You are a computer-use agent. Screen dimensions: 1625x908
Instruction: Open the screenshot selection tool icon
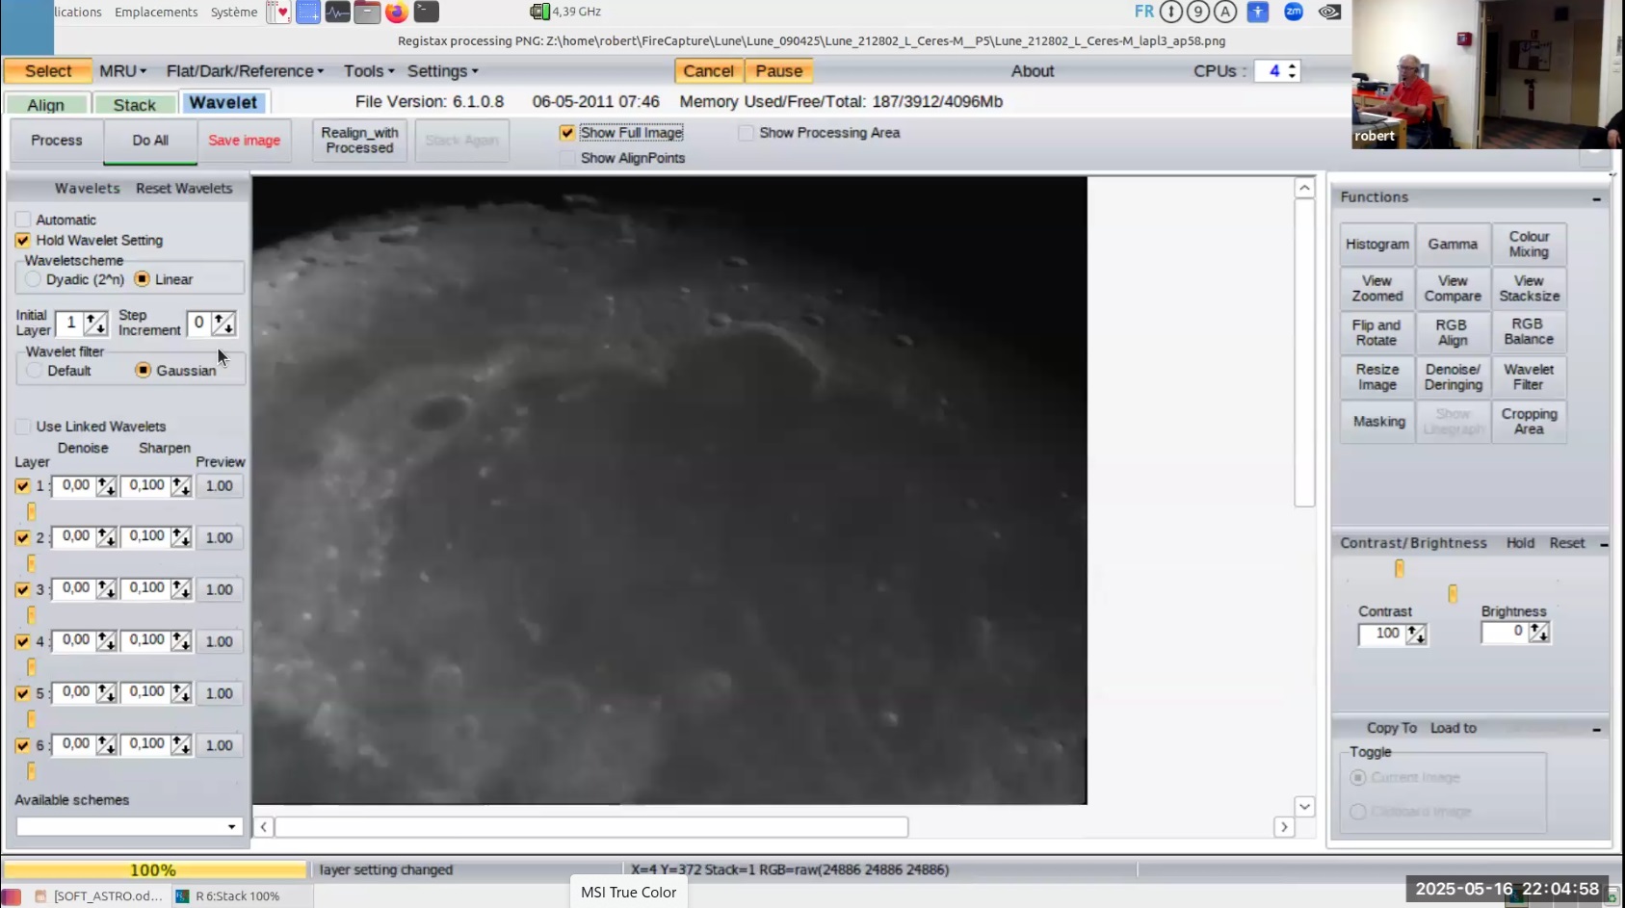point(308,13)
